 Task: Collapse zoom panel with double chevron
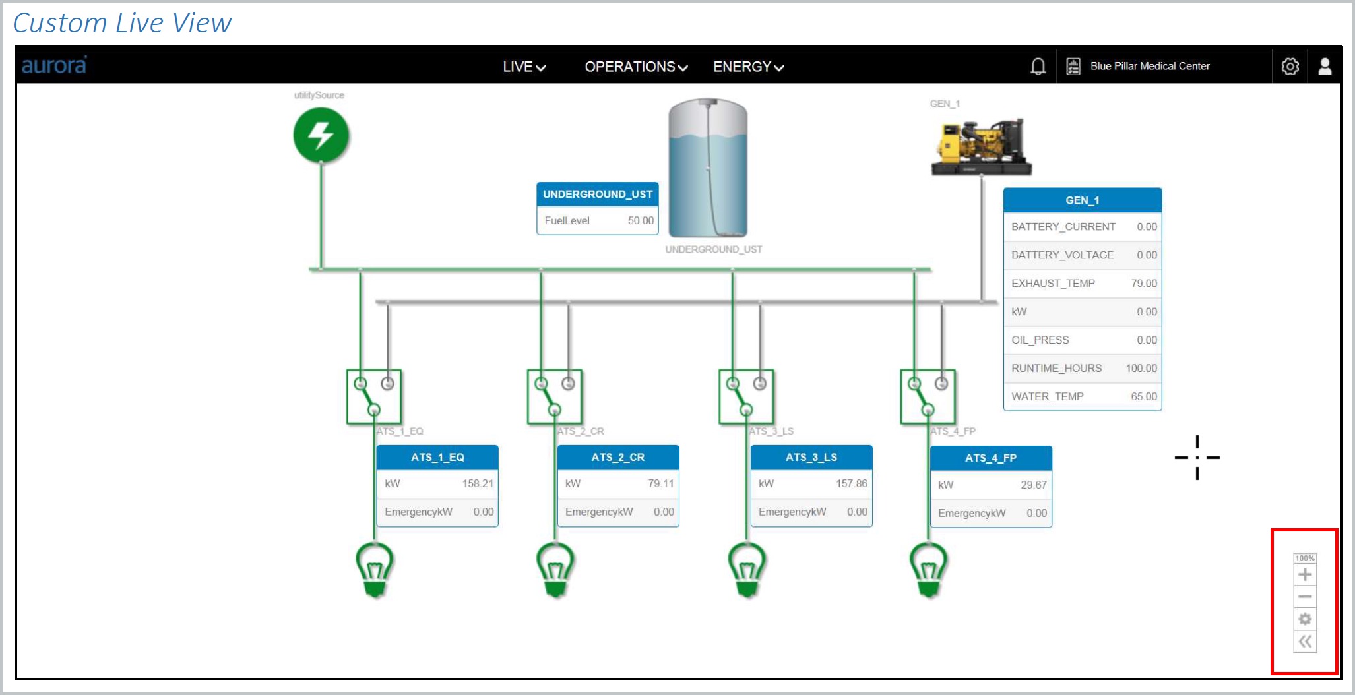1305,642
